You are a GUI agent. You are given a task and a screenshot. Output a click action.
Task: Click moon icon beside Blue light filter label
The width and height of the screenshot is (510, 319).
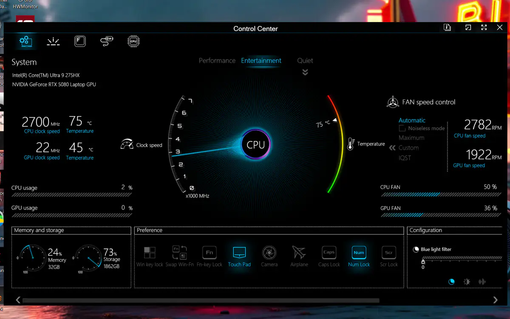click(x=416, y=249)
